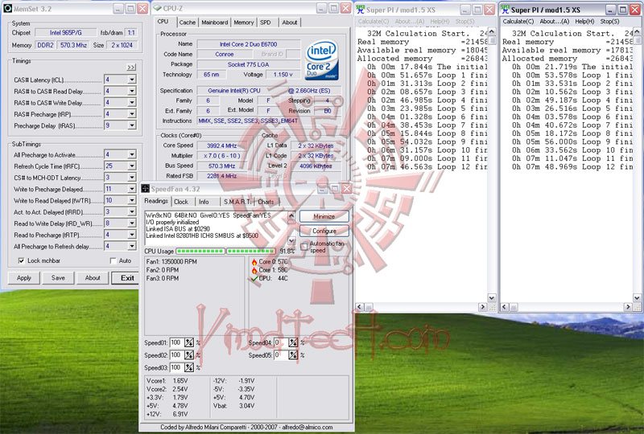This screenshot has width=644, height=434.
Task: Open RAS# Precharge (tRP) dropdown
Action: [x=131, y=114]
